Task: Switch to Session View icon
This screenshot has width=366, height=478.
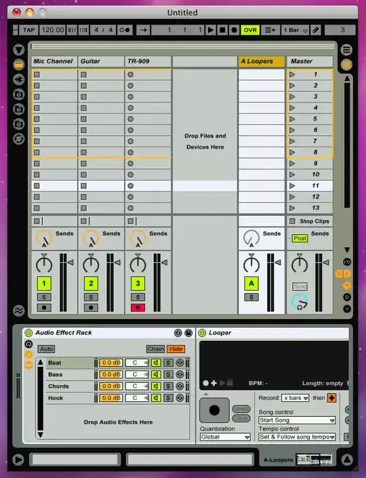Action: pos(346,65)
